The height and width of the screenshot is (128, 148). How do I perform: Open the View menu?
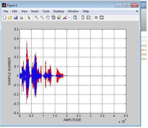click(24, 11)
